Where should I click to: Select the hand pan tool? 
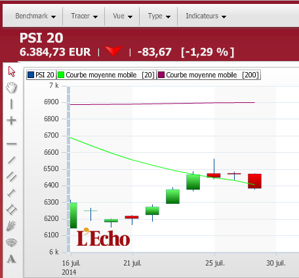pyautogui.click(x=11, y=88)
